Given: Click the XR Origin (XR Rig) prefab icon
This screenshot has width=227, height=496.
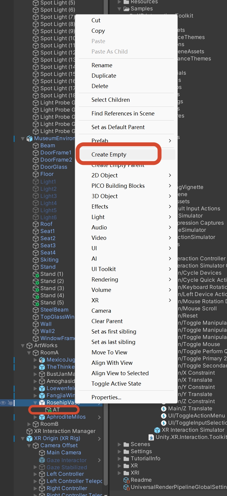Looking at the screenshot, I should [29, 438].
